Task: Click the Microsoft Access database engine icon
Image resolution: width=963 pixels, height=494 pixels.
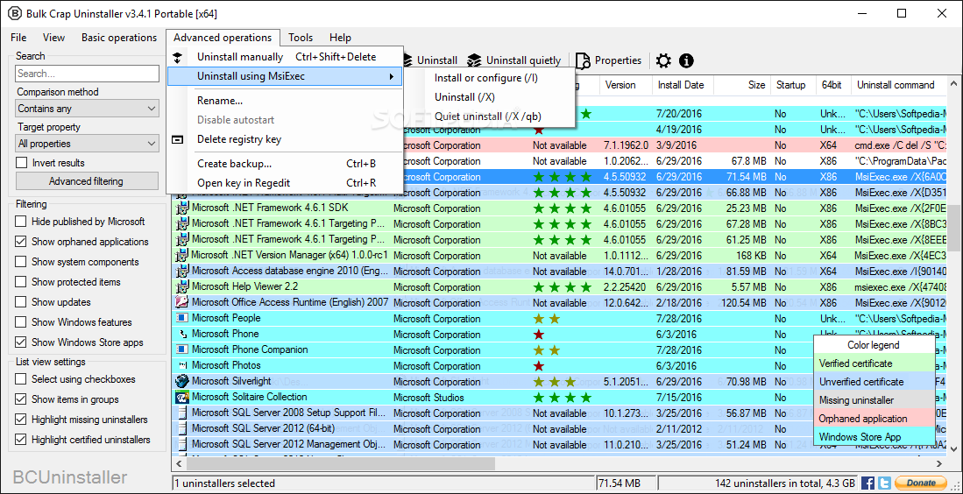Action: [x=181, y=271]
